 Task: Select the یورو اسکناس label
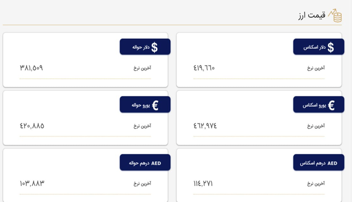[314, 105]
